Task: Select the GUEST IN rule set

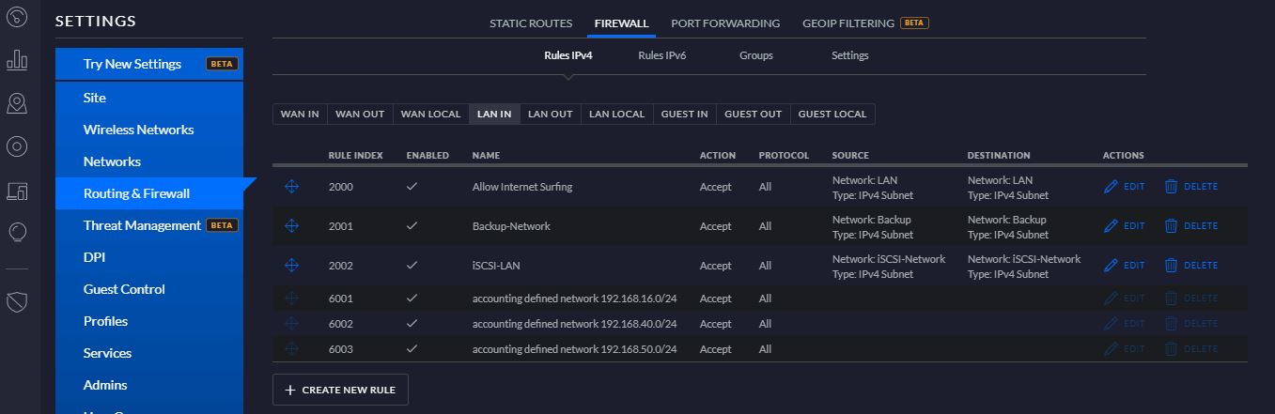Action: point(684,115)
